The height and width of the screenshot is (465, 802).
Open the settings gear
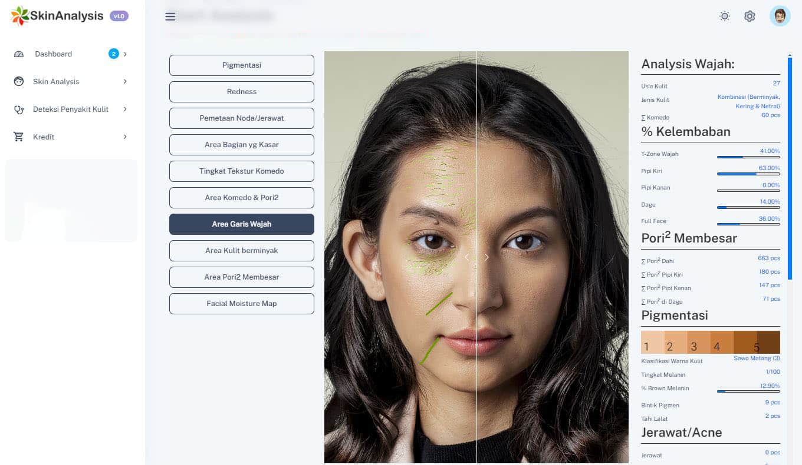[x=750, y=16]
